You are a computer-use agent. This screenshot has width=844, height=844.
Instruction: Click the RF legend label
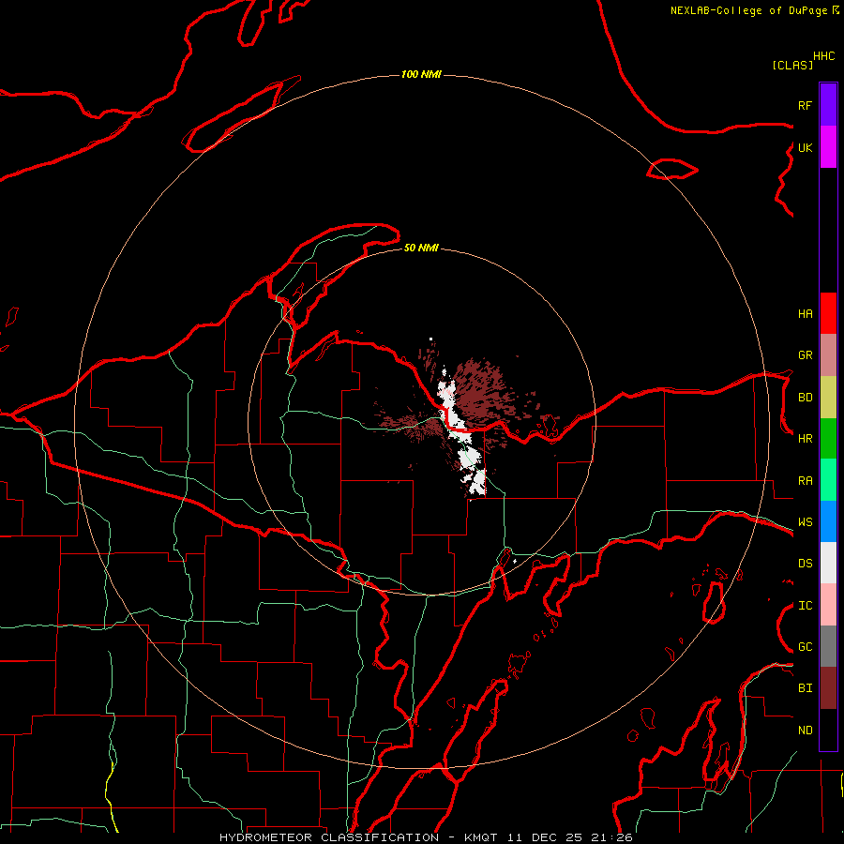click(805, 105)
